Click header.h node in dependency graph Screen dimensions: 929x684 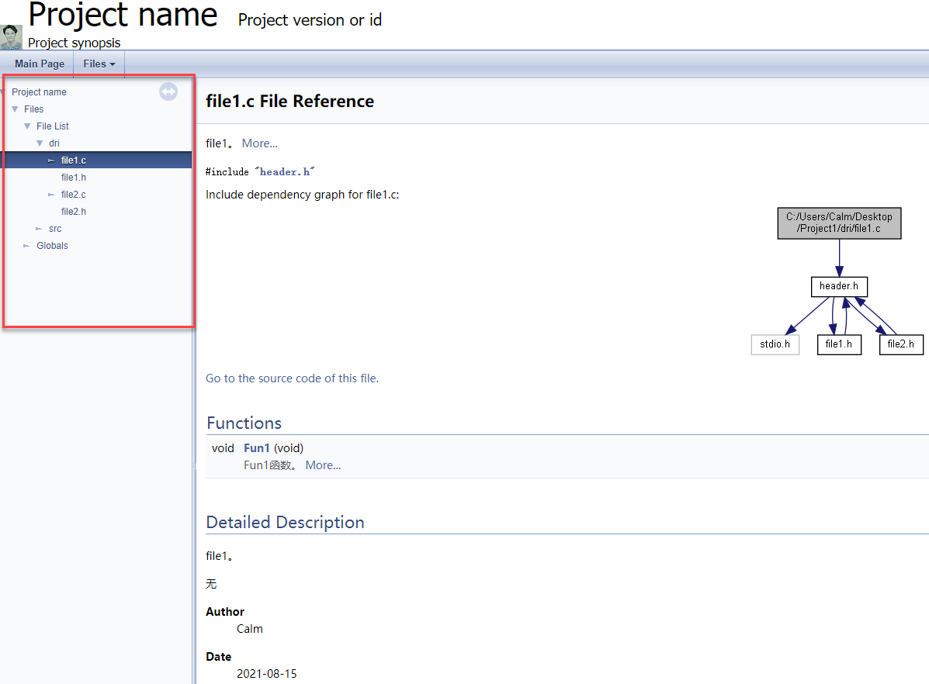(x=839, y=287)
